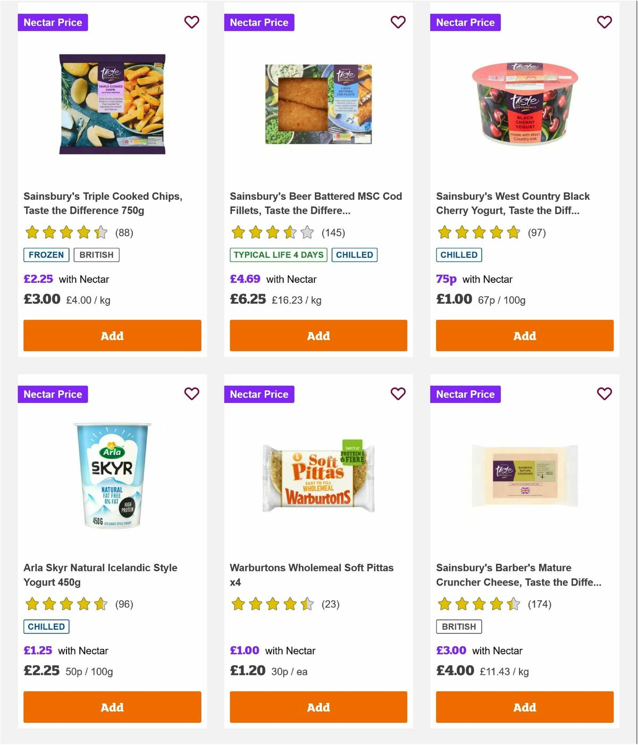Add Sainsbury's Triple Cooked Chips to trolley
Image resolution: width=638 pixels, height=745 pixels.
(x=112, y=336)
